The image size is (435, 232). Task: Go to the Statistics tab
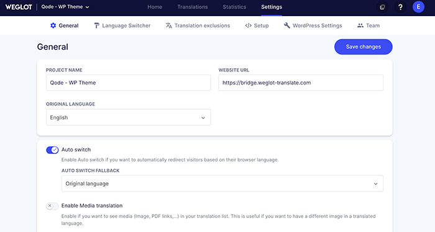point(234,7)
